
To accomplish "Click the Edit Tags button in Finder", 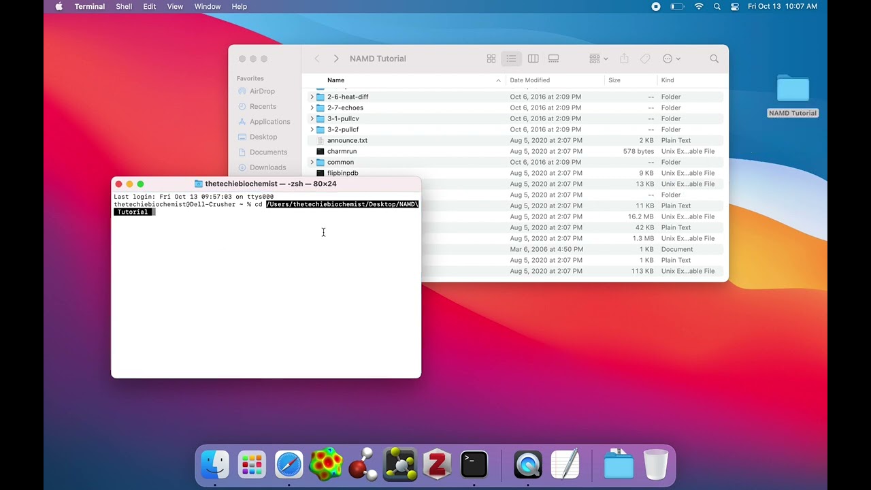I will pos(645,59).
